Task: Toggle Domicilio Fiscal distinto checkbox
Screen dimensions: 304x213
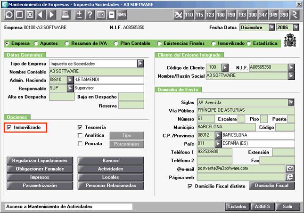Action: pos(190,186)
